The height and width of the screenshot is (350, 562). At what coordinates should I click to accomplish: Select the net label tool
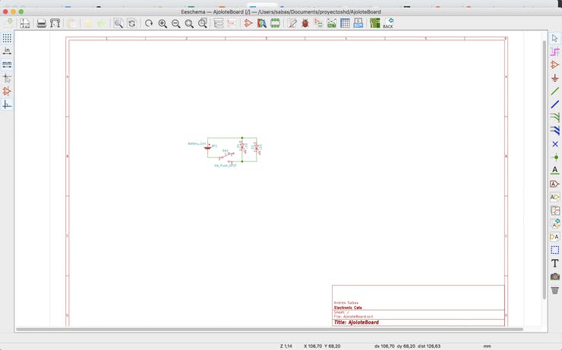pyautogui.click(x=555, y=170)
